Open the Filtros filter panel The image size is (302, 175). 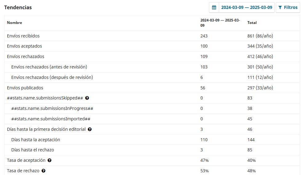(288, 7)
